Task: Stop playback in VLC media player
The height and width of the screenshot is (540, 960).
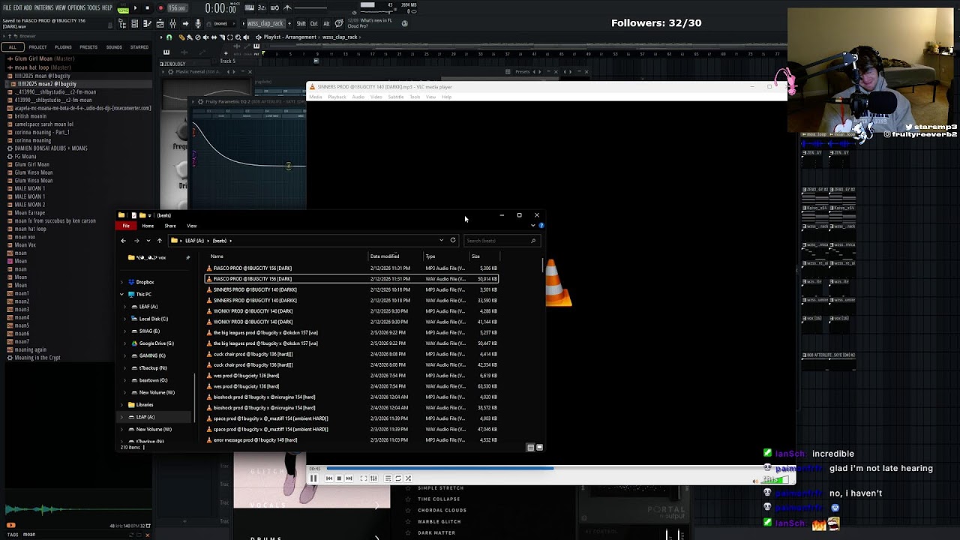Action: tap(339, 478)
